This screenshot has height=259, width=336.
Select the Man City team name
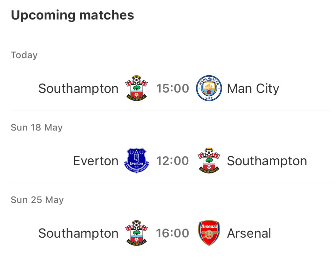click(253, 89)
